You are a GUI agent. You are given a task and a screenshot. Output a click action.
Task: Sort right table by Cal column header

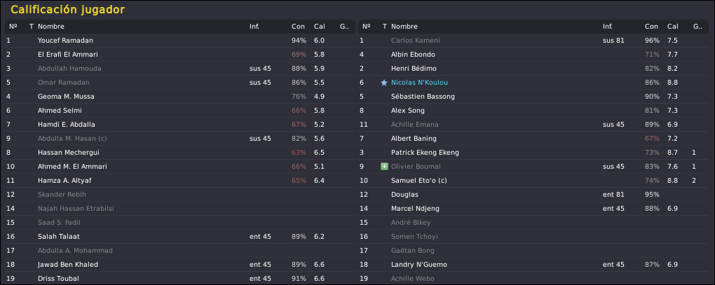pyautogui.click(x=673, y=27)
